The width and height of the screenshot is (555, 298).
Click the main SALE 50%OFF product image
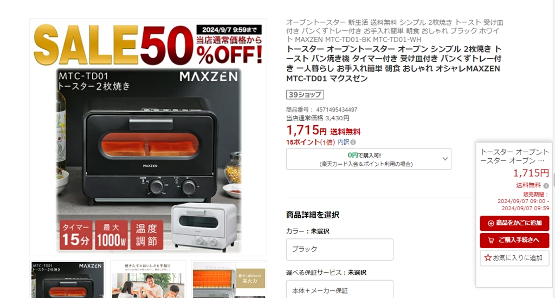(148, 137)
